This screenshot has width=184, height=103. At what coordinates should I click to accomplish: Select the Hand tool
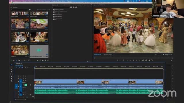click(x=11, y=79)
